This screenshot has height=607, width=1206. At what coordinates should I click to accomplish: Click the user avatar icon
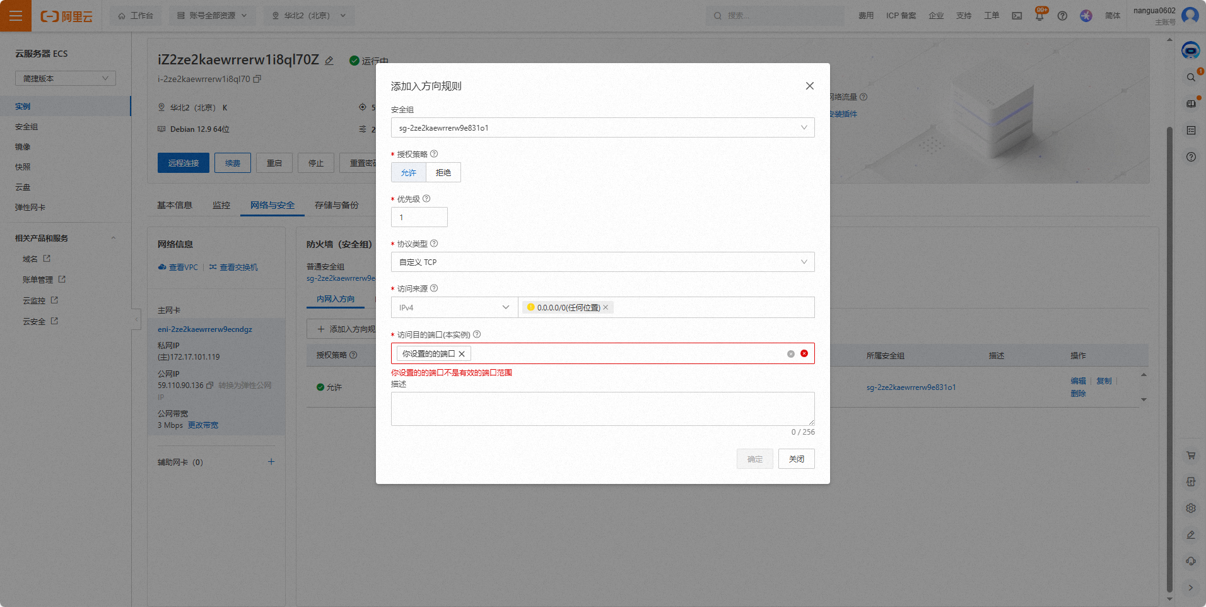click(1190, 16)
